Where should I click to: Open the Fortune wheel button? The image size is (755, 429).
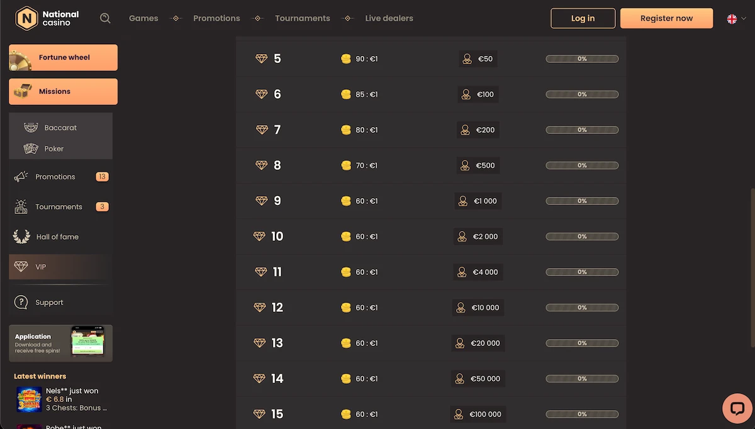pyautogui.click(x=63, y=57)
